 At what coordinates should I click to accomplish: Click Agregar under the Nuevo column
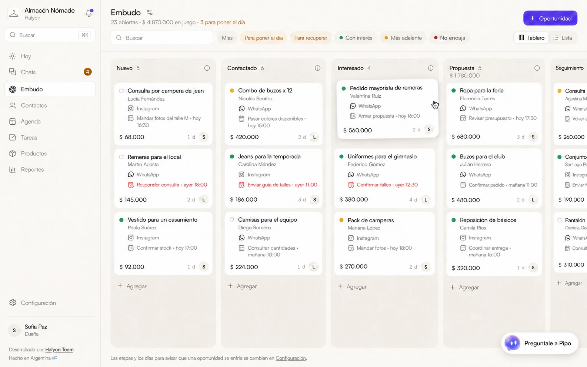pyautogui.click(x=132, y=286)
